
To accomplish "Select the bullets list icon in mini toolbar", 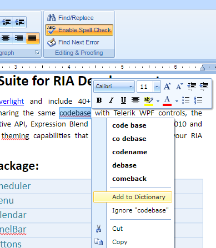I will (185, 100).
